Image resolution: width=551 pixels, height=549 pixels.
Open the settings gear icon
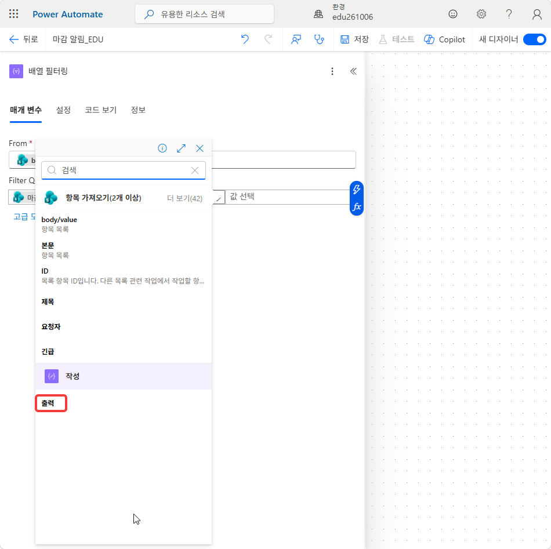coord(481,14)
